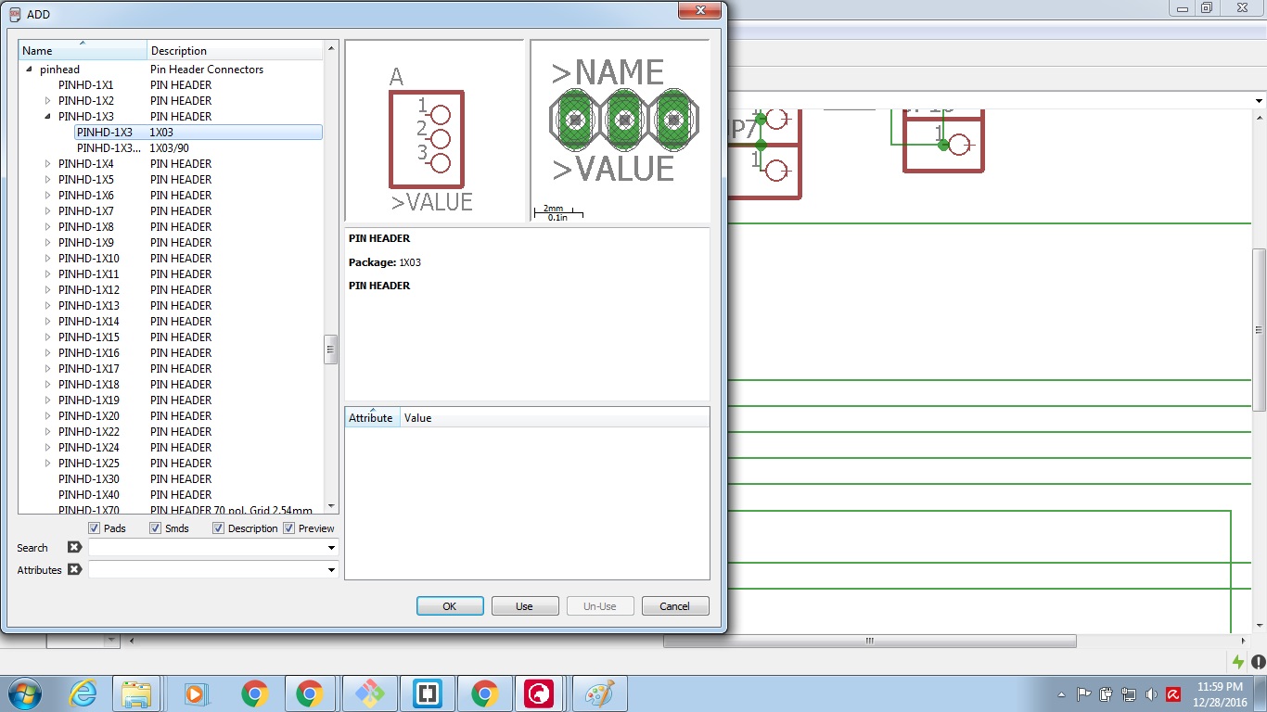This screenshot has width=1267, height=712.
Task: Select the PINHD-1X8 row
Action: pos(171,227)
